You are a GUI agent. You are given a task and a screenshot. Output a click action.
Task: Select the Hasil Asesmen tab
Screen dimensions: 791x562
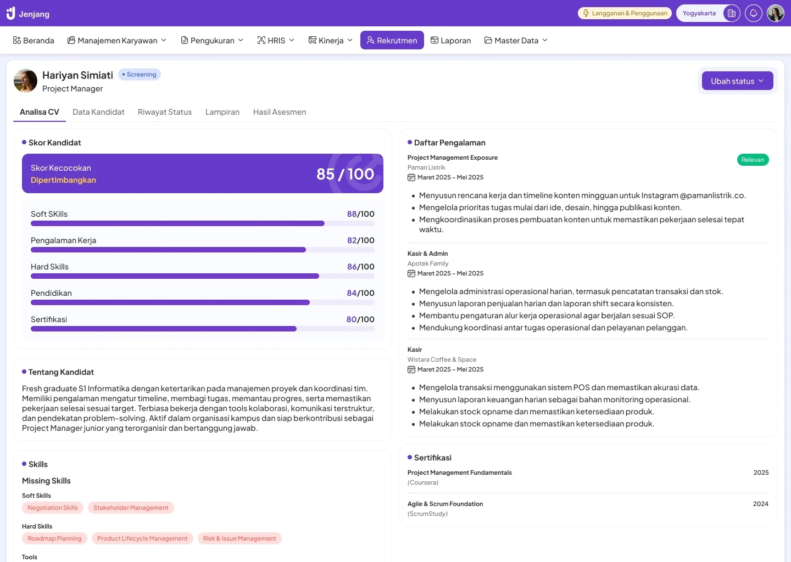279,112
